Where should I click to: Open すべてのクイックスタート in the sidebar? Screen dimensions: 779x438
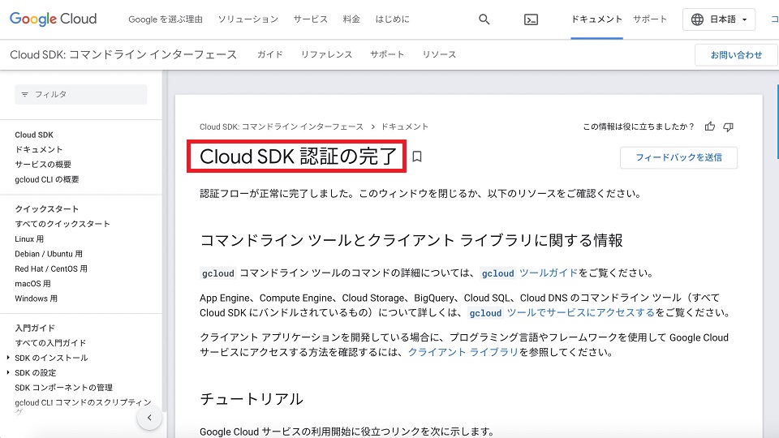pos(62,224)
